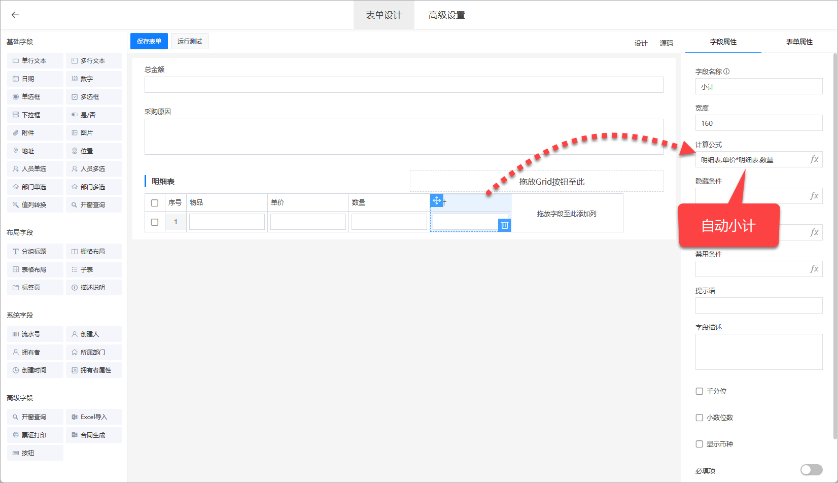Click the delete trash icon on selected column
The height and width of the screenshot is (483, 838).
(x=504, y=225)
